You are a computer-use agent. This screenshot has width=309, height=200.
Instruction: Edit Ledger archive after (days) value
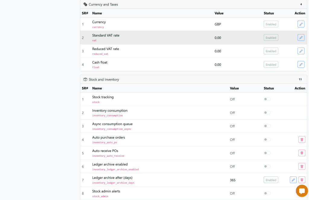[293, 180]
